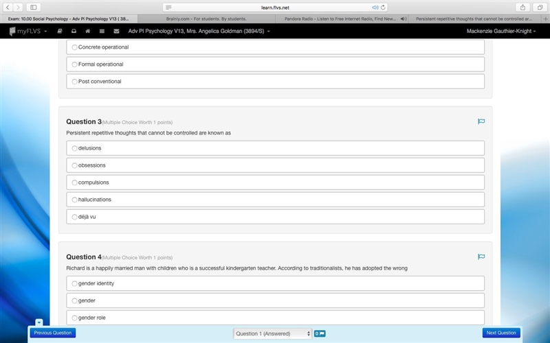The height and width of the screenshot is (343, 550).
Task: Flag Question 3 for review
Action: [481, 121]
